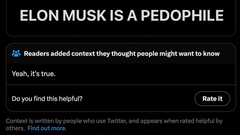
Task: Click the phrase "might want to know" in header
Action: 190,54
